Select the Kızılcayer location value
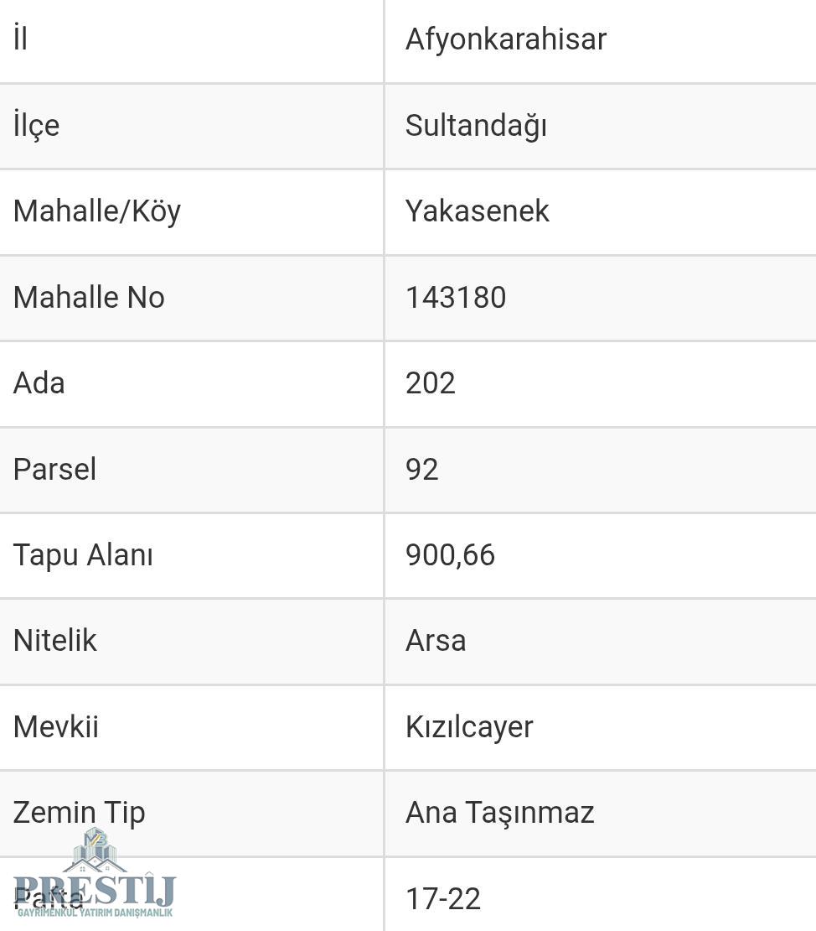The width and height of the screenshot is (816, 931). click(x=469, y=727)
